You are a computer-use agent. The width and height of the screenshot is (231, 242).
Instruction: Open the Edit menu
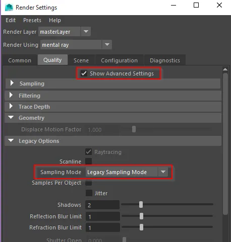11,20
